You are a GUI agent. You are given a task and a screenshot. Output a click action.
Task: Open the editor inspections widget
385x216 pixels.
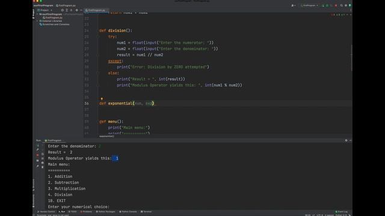[x=338, y=15]
